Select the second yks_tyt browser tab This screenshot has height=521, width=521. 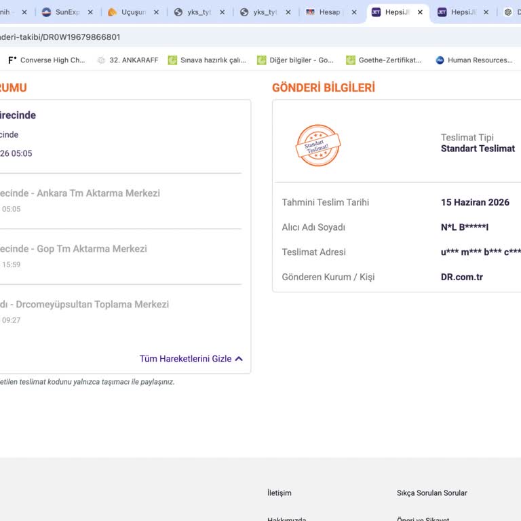[x=265, y=12]
